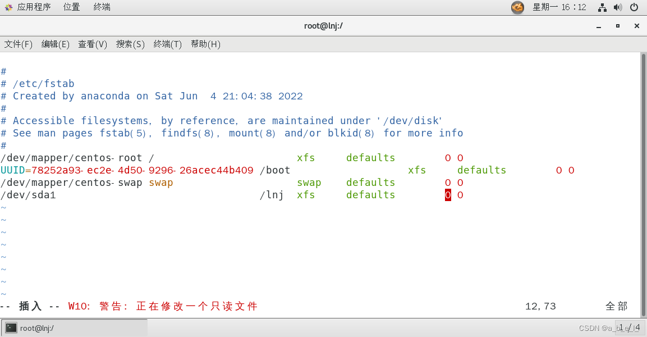Click the terminal icon on the taskbar window button

point(12,327)
